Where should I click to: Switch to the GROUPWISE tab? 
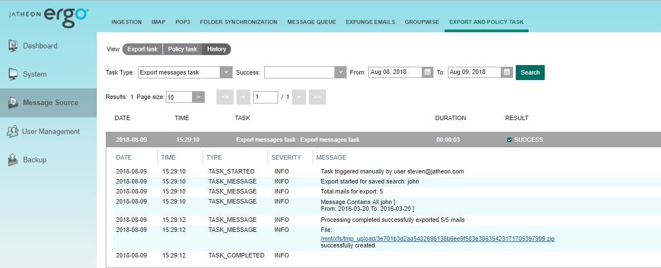coord(422,22)
